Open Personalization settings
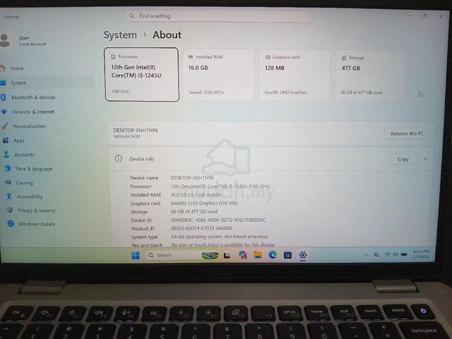This screenshot has height=339, width=452. point(29,126)
